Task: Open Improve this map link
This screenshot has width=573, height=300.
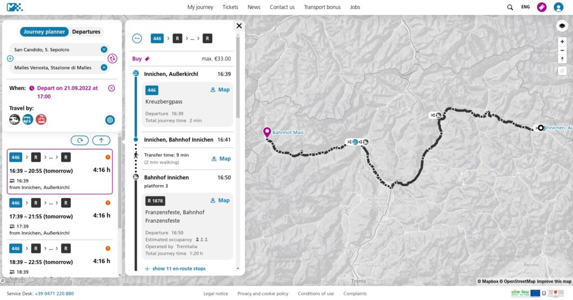Action: [x=554, y=282]
